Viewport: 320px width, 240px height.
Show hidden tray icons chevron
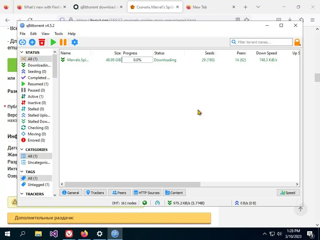click(x=264, y=234)
